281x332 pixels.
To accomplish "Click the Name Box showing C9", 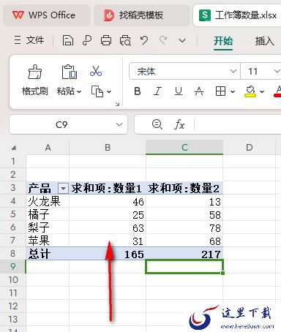I will click(61, 125).
